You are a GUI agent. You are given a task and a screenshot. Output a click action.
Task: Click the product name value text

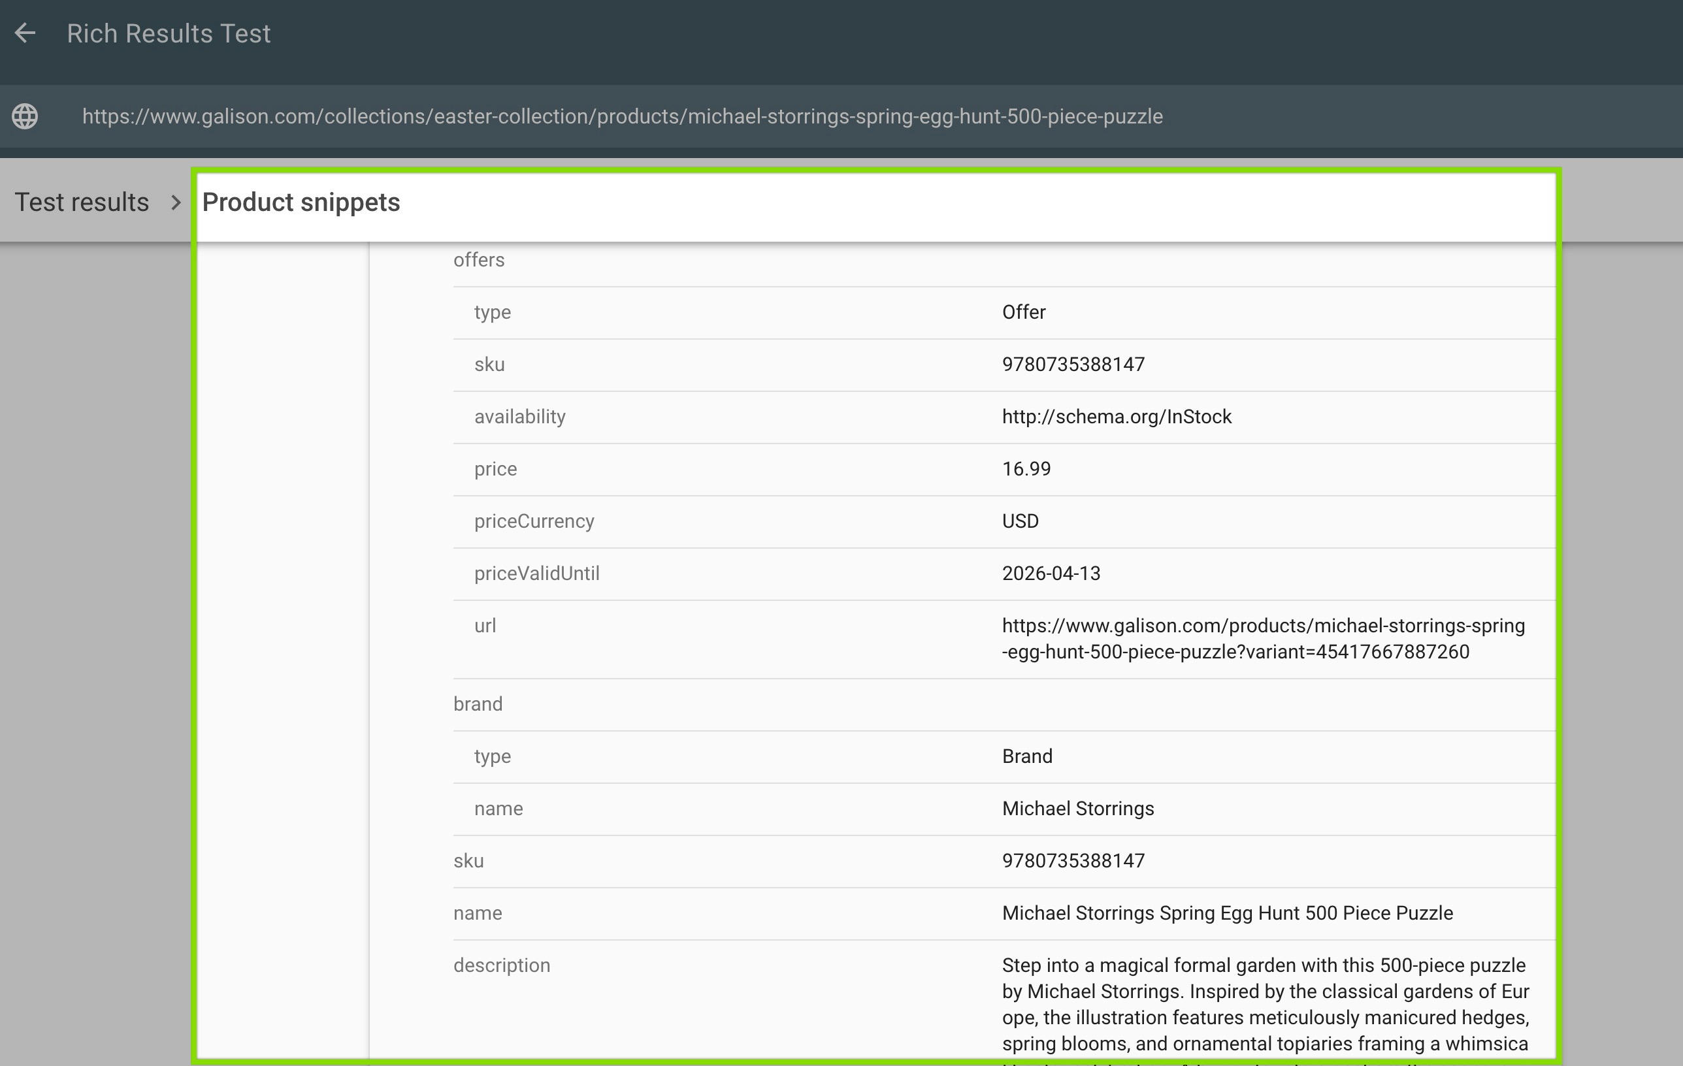click(x=1228, y=913)
